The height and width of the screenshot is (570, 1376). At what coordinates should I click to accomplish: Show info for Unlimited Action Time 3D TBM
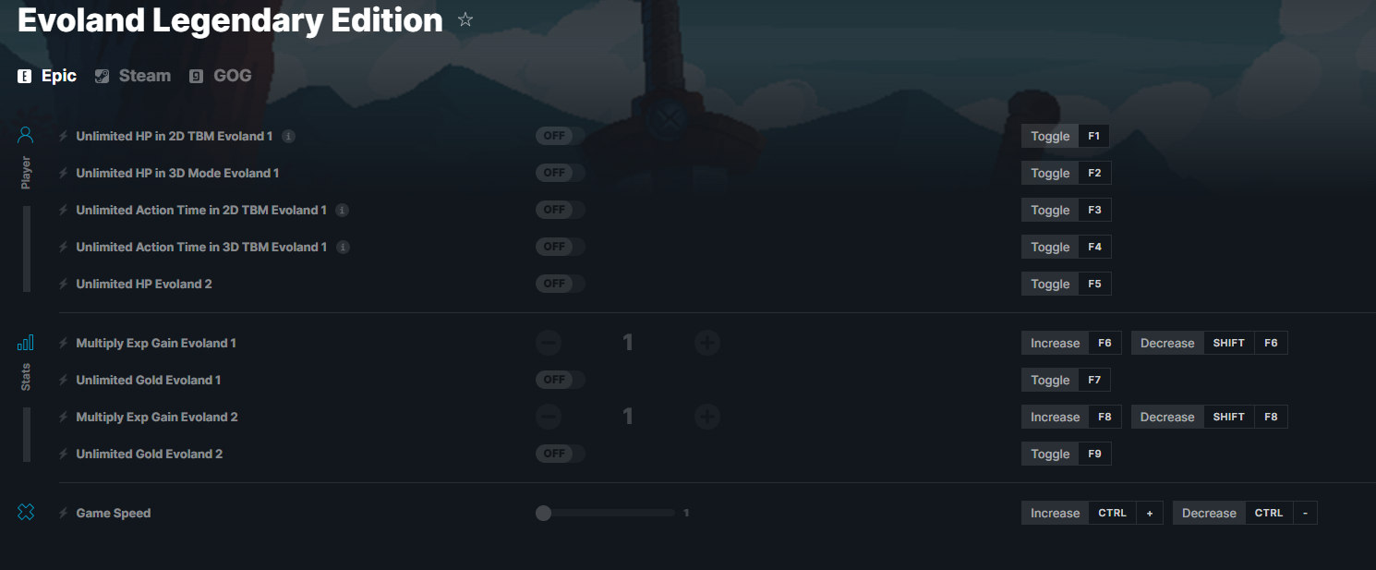[343, 247]
